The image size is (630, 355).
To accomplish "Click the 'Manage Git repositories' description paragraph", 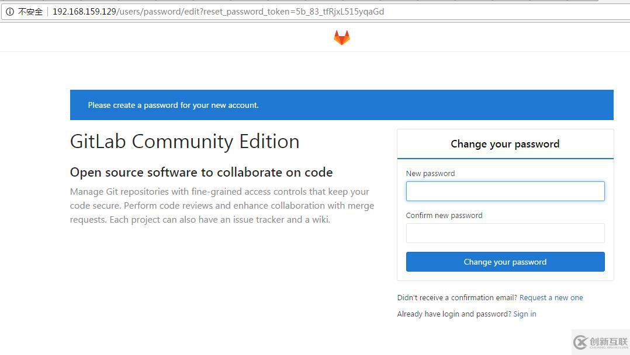I will [222, 206].
